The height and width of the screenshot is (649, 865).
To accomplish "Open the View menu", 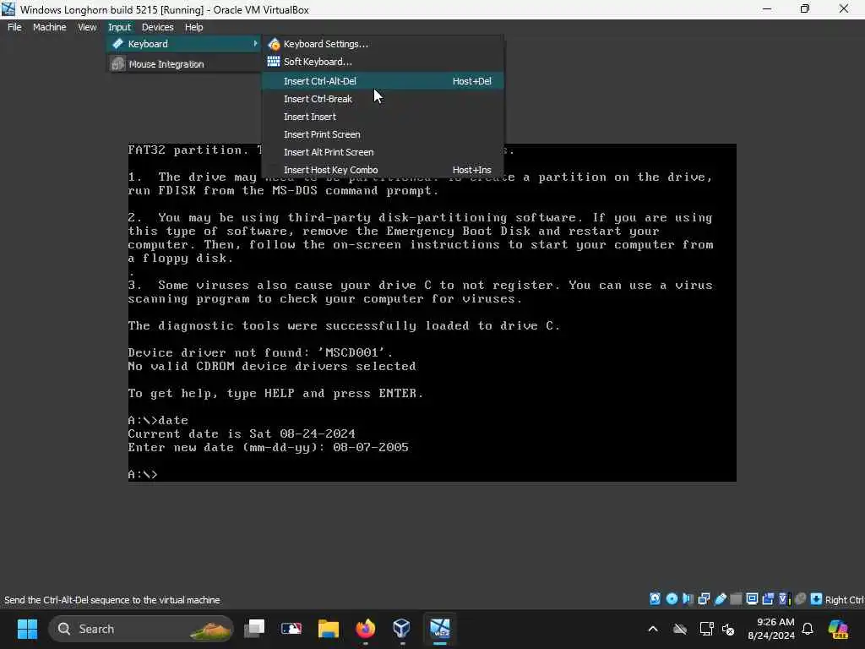I will tap(87, 27).
